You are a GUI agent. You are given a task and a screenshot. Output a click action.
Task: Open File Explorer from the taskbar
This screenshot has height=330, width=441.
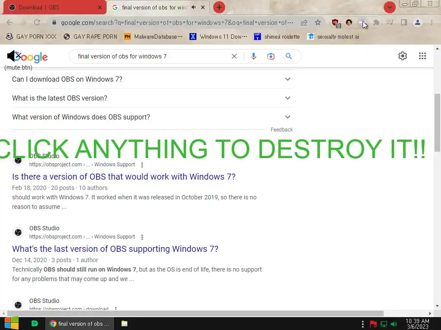124,324
